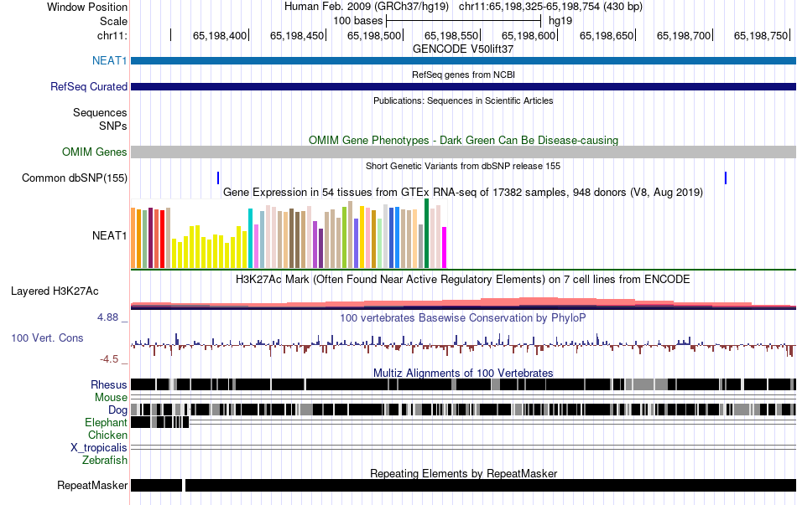Click the Short Genetic Variants dbSNP title

tap(463, 166)
